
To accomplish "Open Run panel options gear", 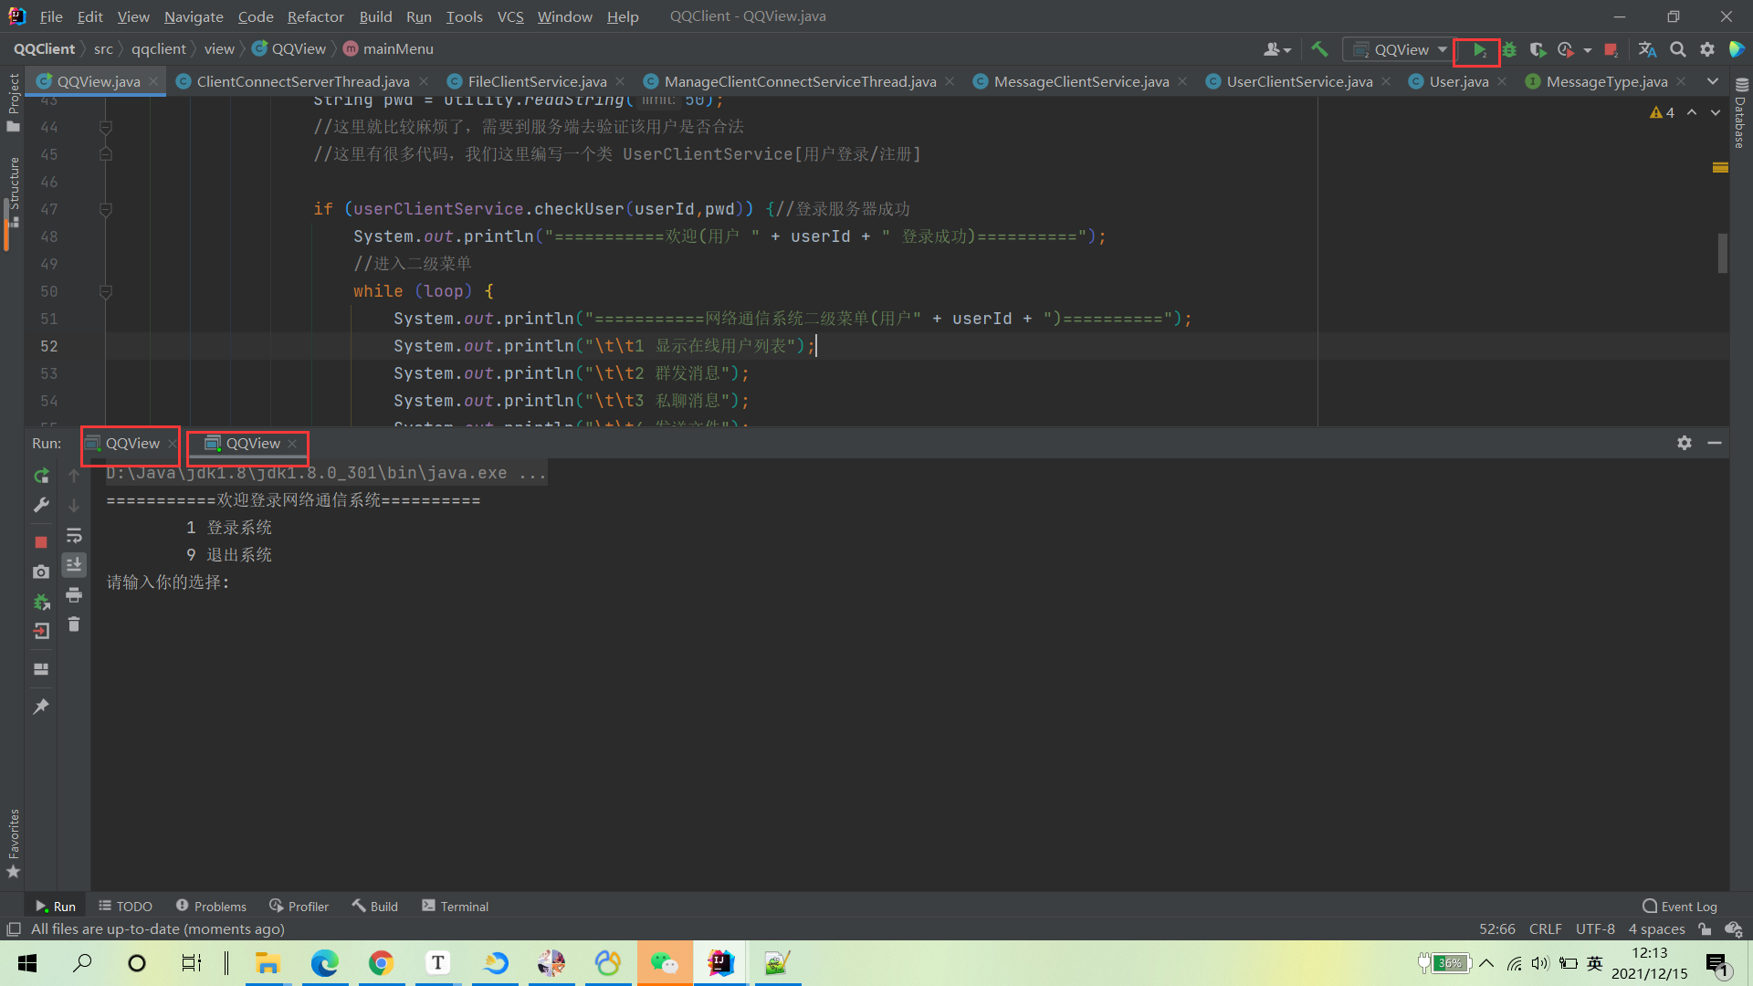I will [1685, 443].
